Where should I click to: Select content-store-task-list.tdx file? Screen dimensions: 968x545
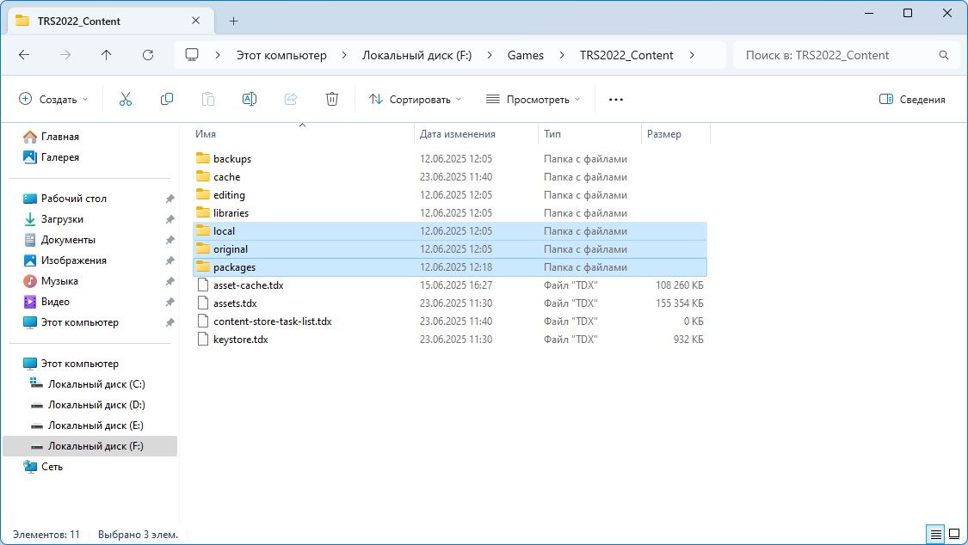point(450,321)
